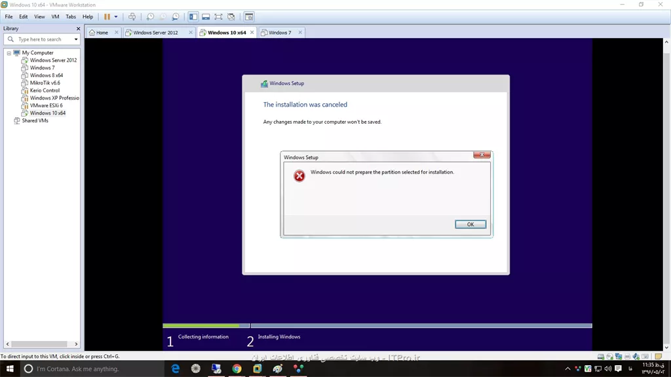The width and height of the screenshot is (671, 377).
Task: Open the File menu
Action: pos(9,16)
